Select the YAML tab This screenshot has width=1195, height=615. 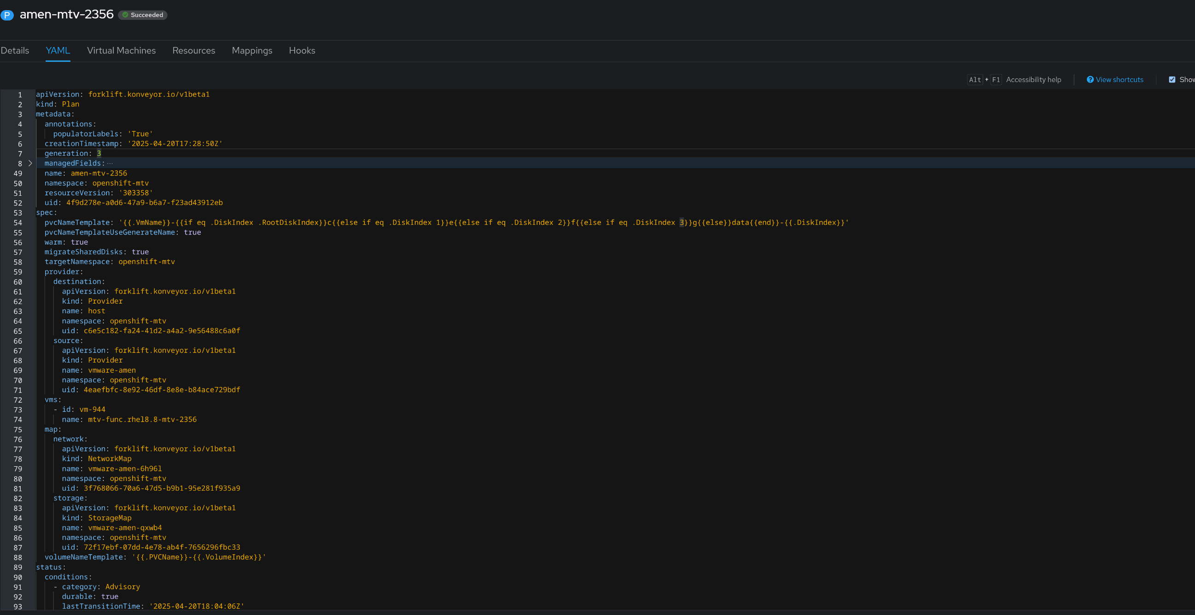(x=58, y=51)
